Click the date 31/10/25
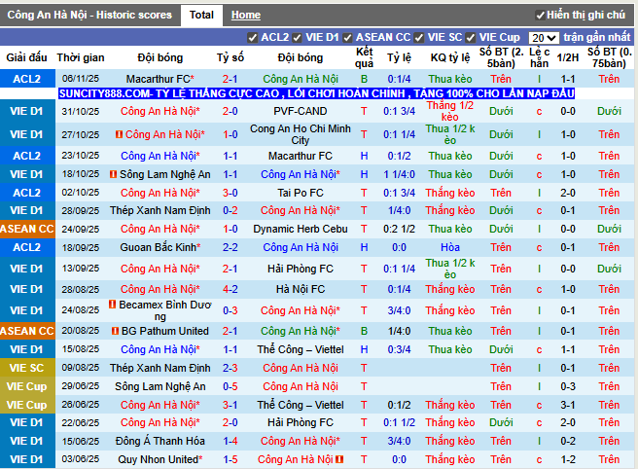The image size is (638, 469). pyautogui.click(x=81, y=111)
